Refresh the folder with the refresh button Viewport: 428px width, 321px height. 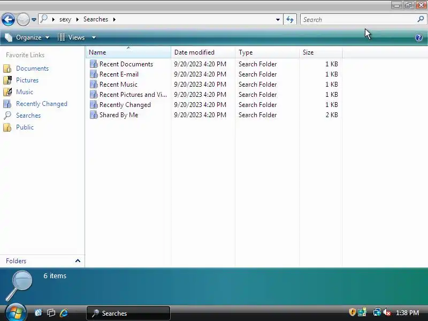(x=290, y=19)
